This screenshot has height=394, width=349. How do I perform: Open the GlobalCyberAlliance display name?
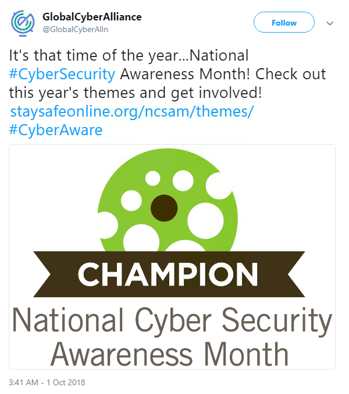92,17
